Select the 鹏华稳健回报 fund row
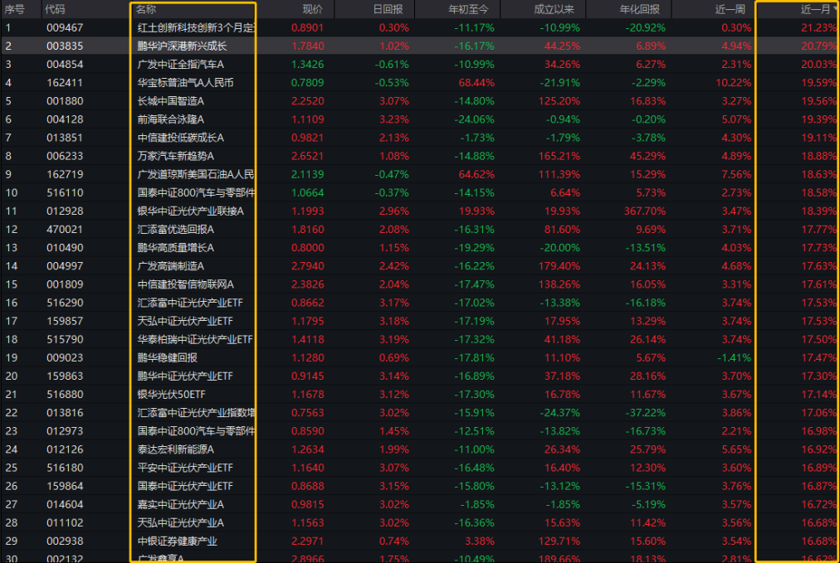840x563 pixels. click(167, 357)
